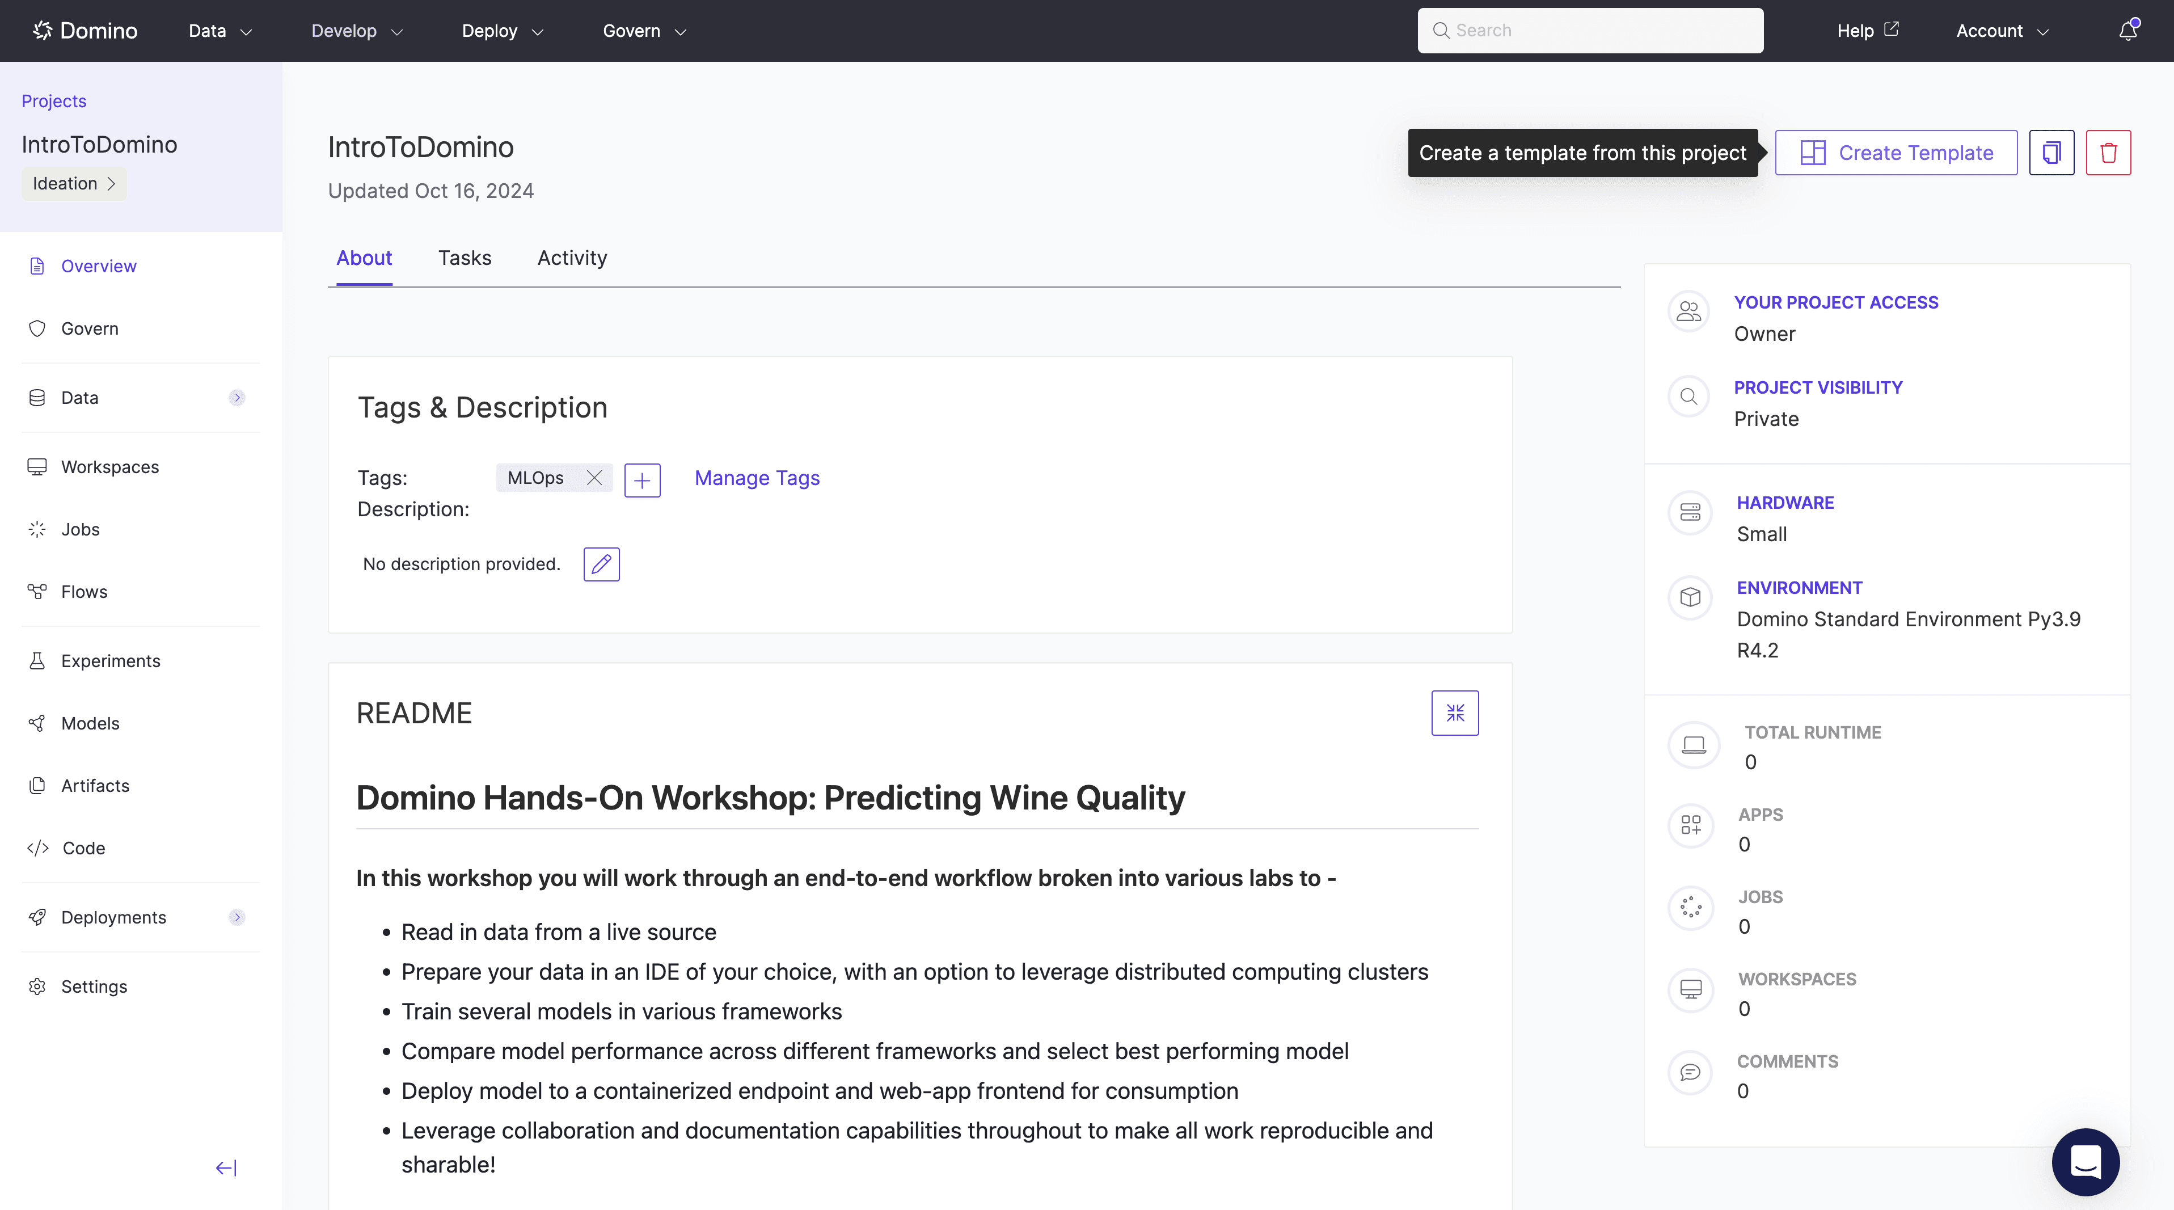Open the chat support bubble
Viewport: 2174px width, 1210px height.
2086,1161
